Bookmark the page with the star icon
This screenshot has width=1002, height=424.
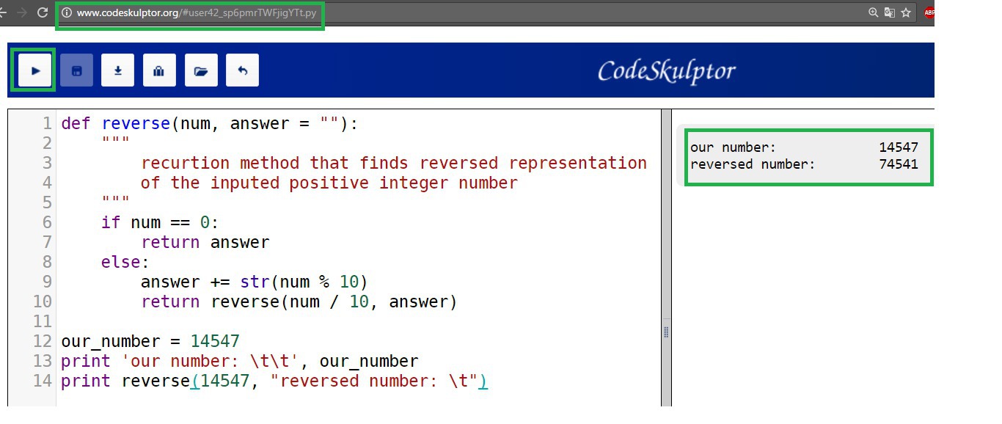coord(906,12)
